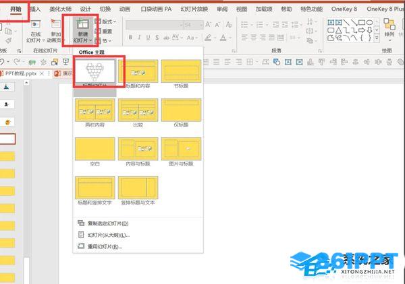The image size is (405, 284).
Task: Click the textbox A icon in quick toolbar
Action: pos(288,62)
